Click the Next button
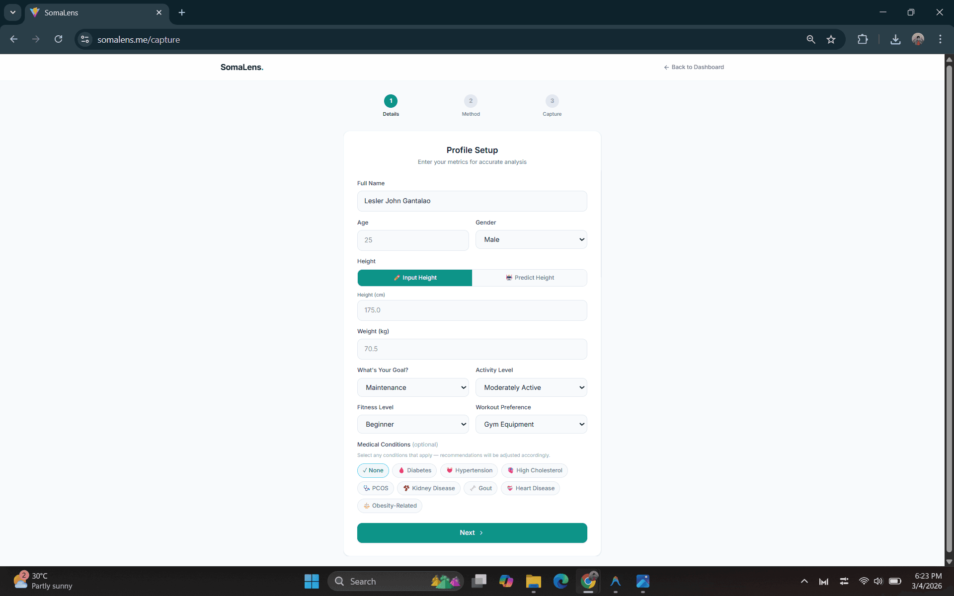This screenshot has width=954, height=596. coord(472,532)
